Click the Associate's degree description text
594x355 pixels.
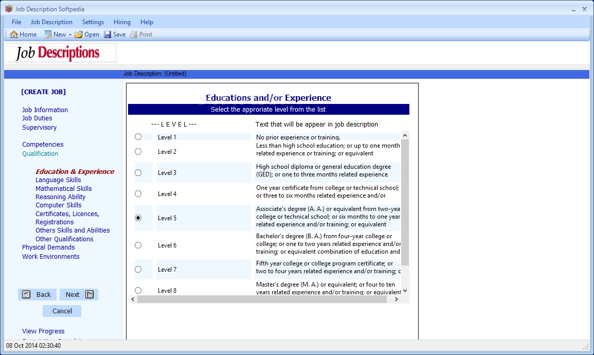pyautogui.click(x=328, y=217)
